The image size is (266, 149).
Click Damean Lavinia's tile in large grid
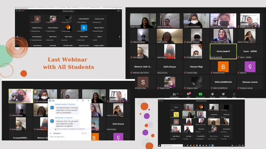pyautogui.click(x=250, y=82)
